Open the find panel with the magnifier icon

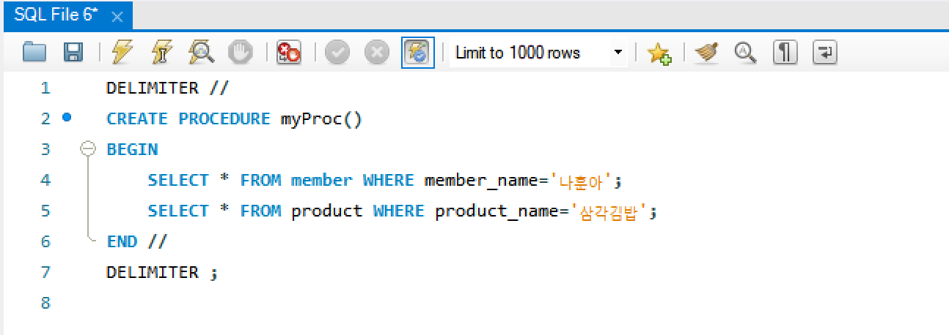tap(745, 53)
